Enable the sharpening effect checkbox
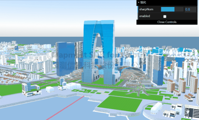 pos(165,17)
